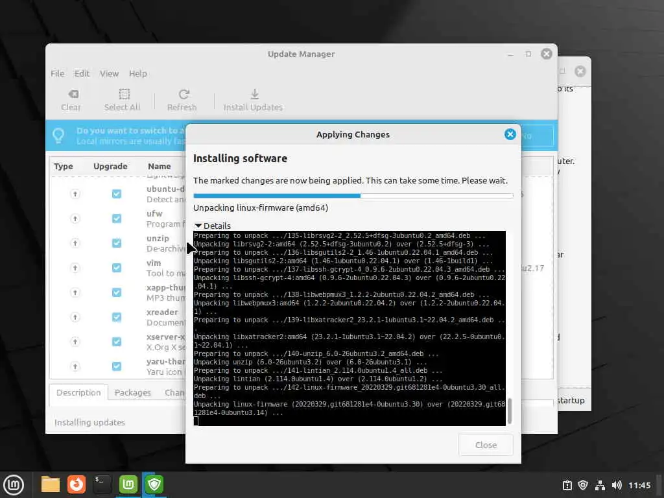The width and height of the screenshot is (664, 498).
Task: Click the upgrade type arrow icon for ufw row
Action: [75, 219]
